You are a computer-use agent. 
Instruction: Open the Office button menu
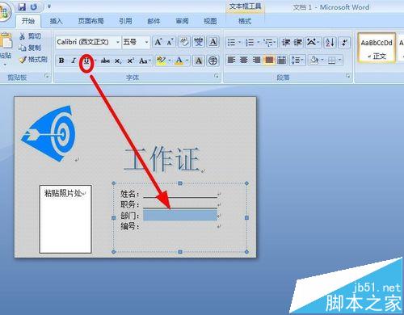click(4, 13)
